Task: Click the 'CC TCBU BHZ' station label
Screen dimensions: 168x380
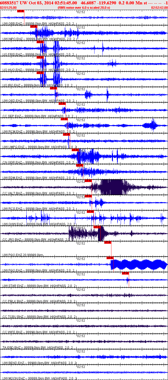Action: point(13,317)
